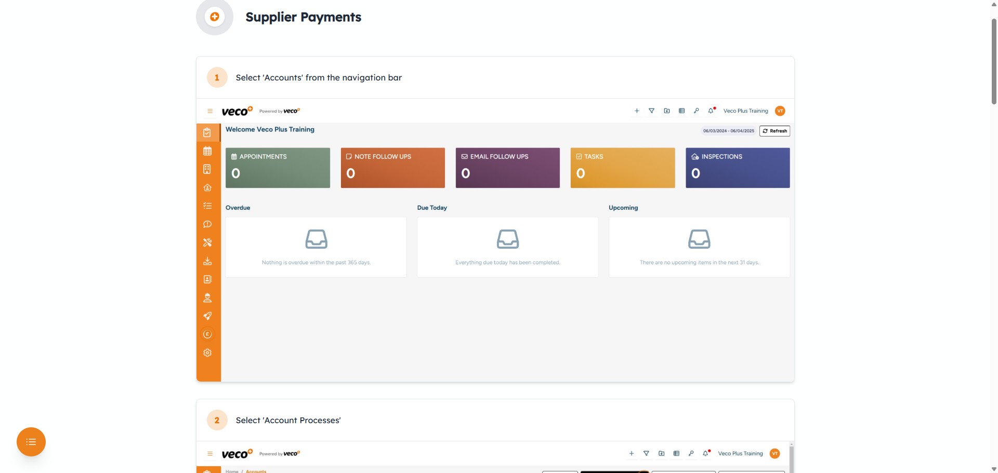The image size is (998, 473).
Task: Select the Appointments summary tile
Action: [x=278, y=168]
